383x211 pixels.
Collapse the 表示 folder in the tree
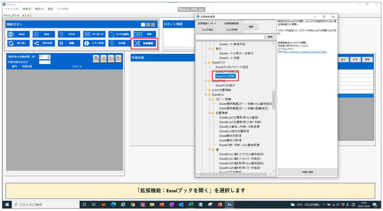pos(209,49)
